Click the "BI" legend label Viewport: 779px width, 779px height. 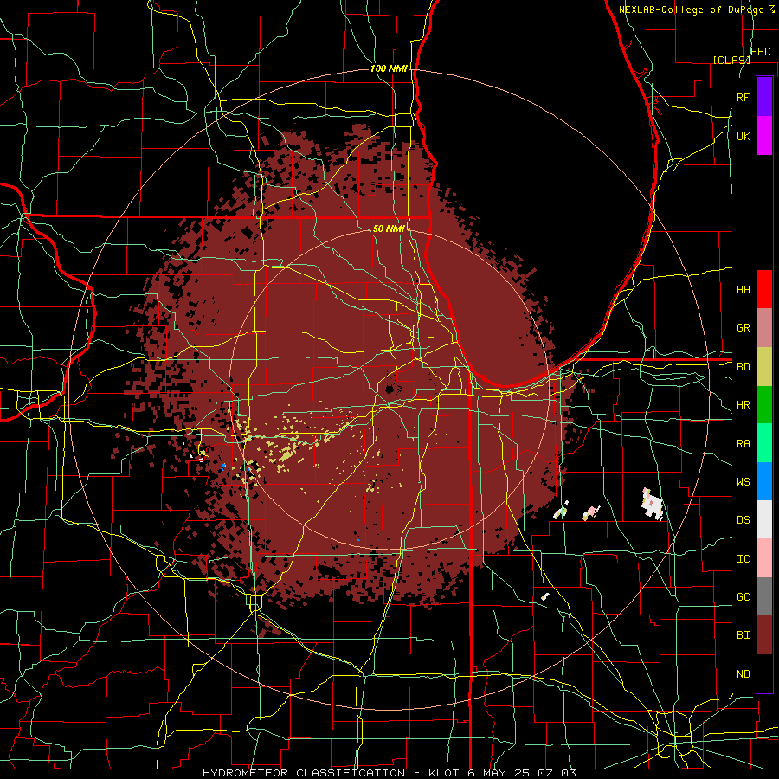point(743,635)
